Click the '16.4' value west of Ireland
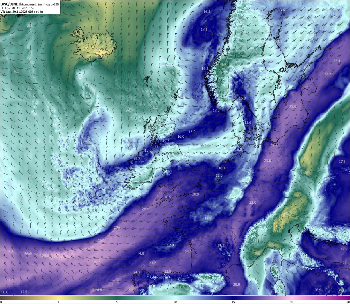 tap(118, 170)
